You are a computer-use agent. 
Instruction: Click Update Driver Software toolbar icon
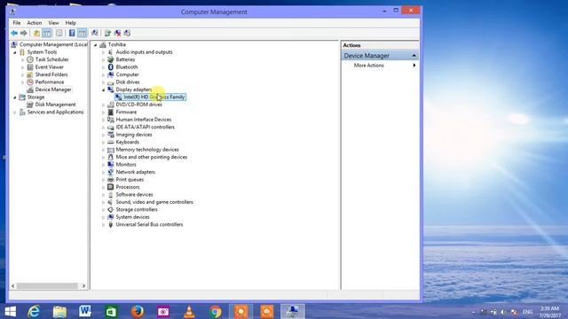click(x=107, y=34)
